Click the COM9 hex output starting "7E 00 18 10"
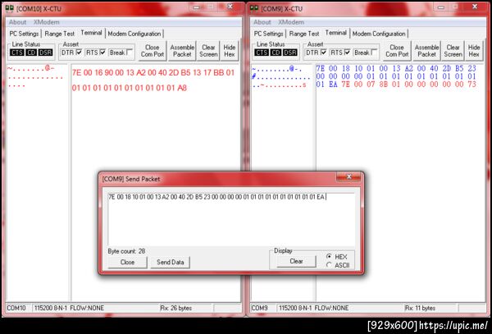Viewport: 492px width, 334px height. pyautogui.click(x=396, y=76)
